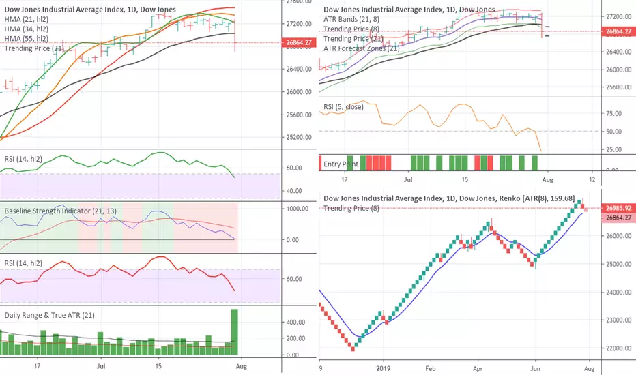
Task: Select Trending Price (21) label in top-right chart
Action: pyautogui.click(x=353, y=38)
